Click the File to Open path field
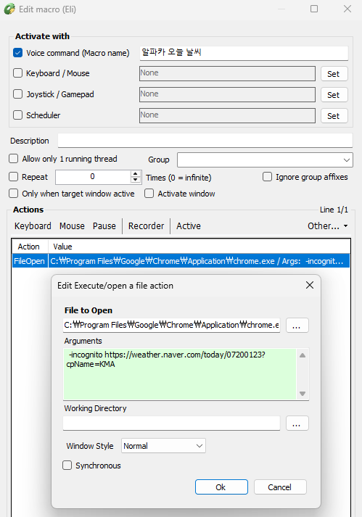The height and width of the screenshot is (517, 362). [172, 325]
